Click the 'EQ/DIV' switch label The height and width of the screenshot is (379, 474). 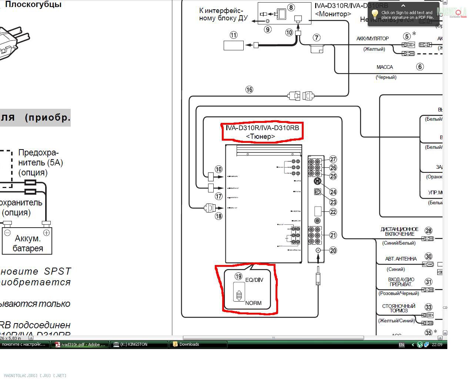(x=254, y=280)
